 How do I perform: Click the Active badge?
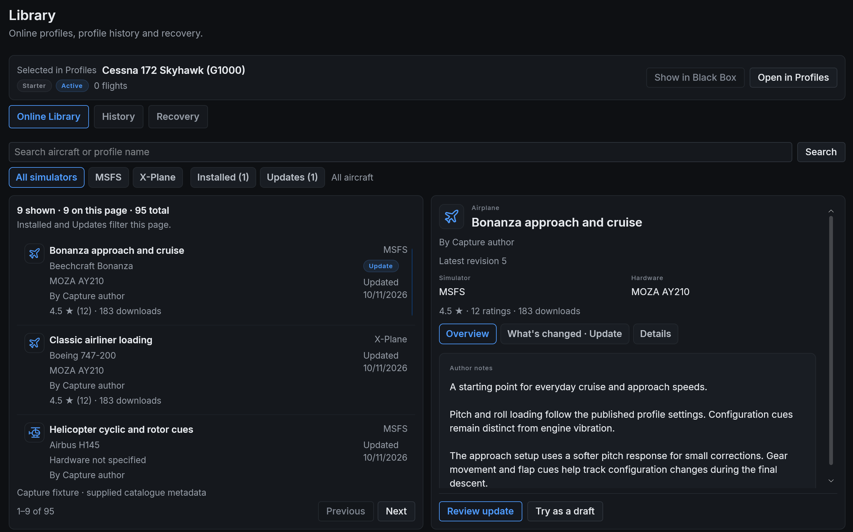pos(72,85)
